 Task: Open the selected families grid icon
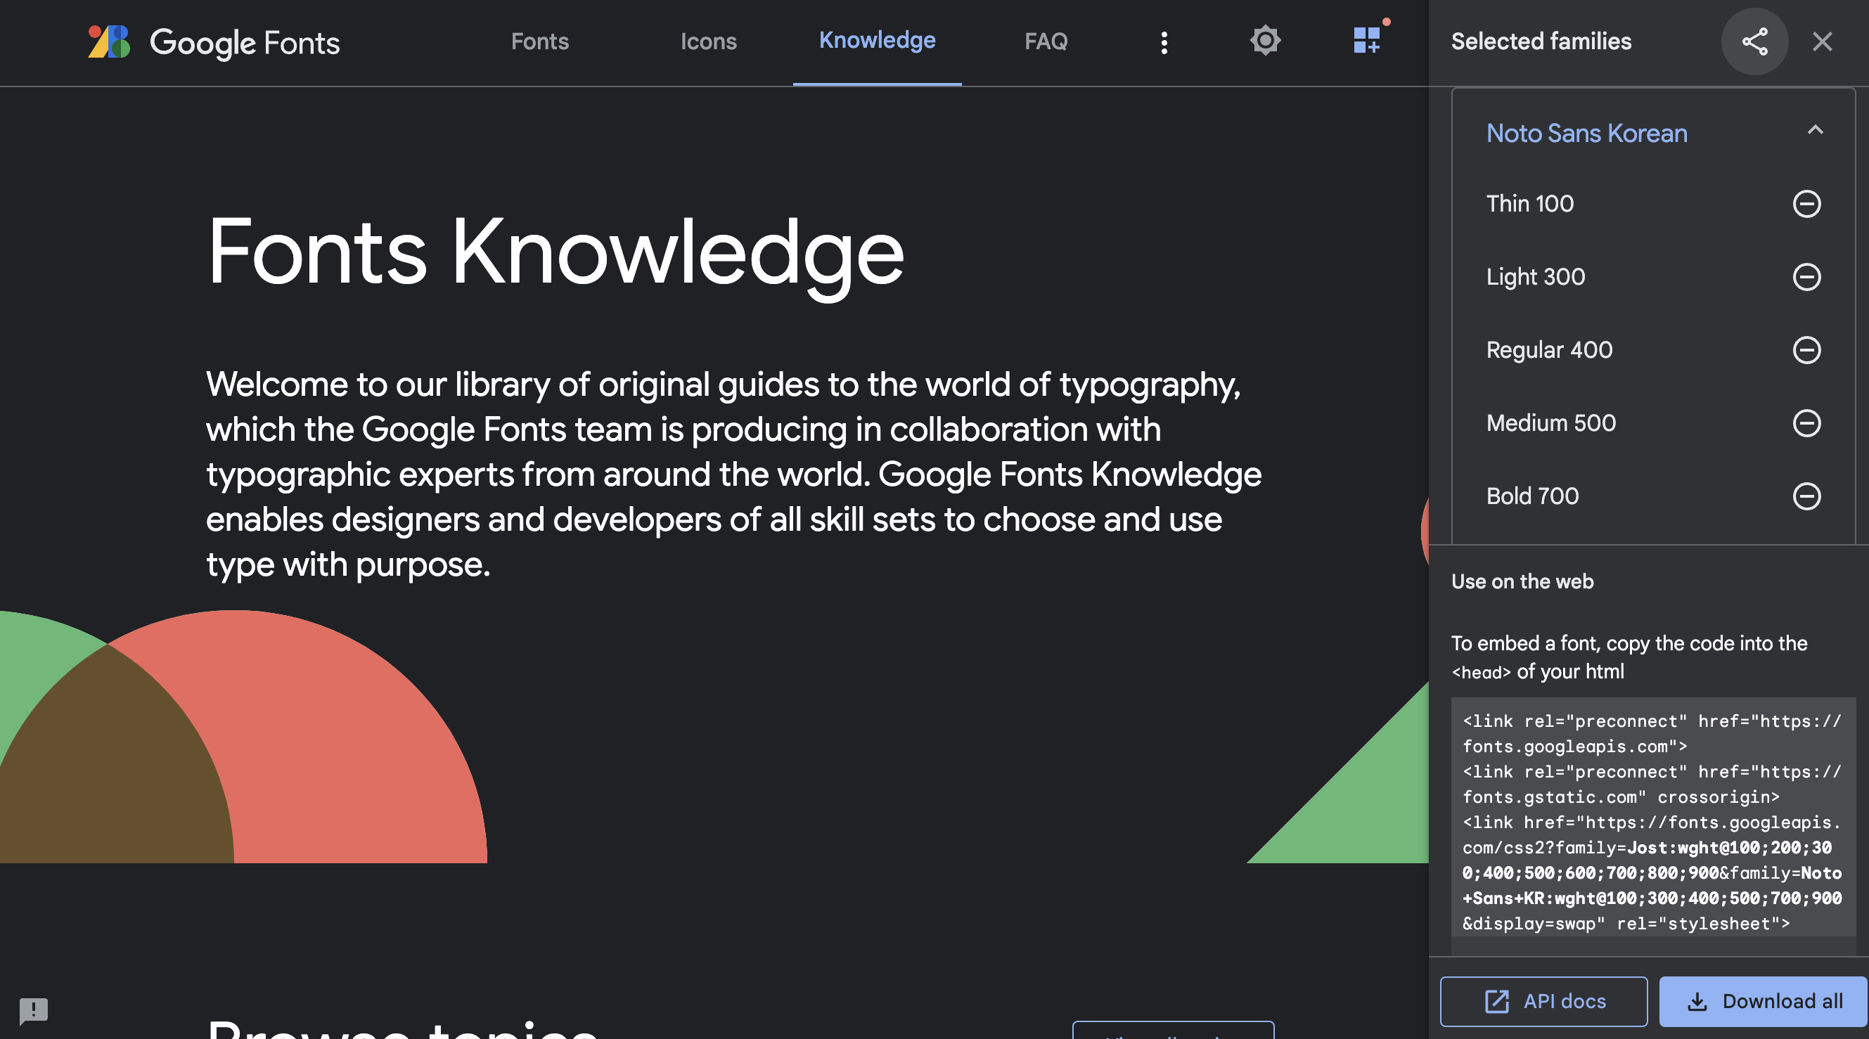1367,41
